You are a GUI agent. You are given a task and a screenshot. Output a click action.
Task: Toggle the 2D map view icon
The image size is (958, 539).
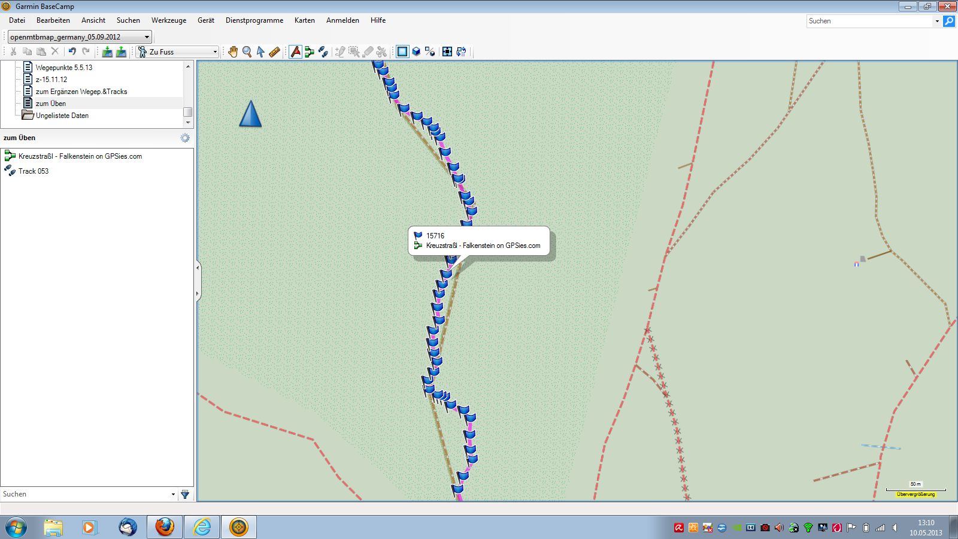(402, 52)
